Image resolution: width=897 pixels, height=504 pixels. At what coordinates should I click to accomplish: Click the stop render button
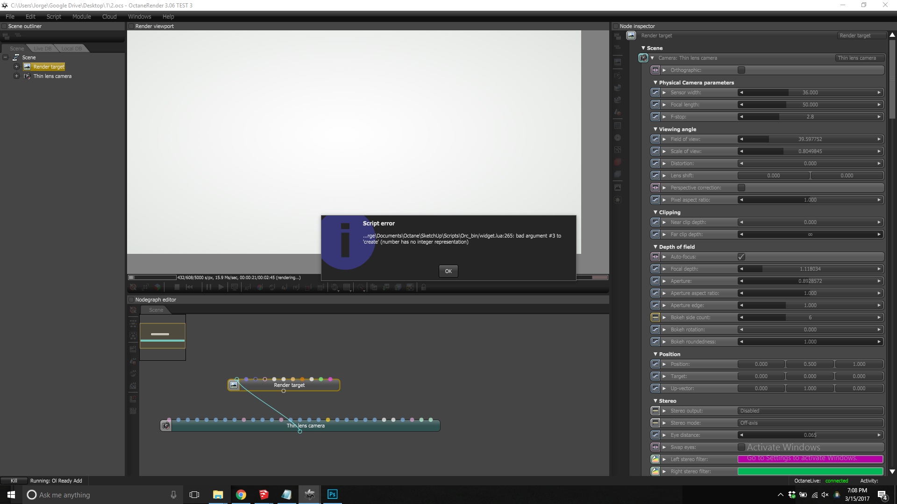point(177,287)
